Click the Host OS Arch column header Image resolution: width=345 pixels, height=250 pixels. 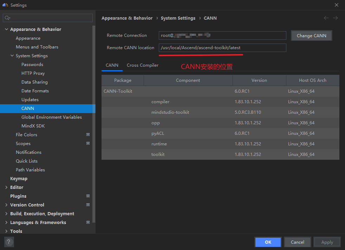(313, 80)
